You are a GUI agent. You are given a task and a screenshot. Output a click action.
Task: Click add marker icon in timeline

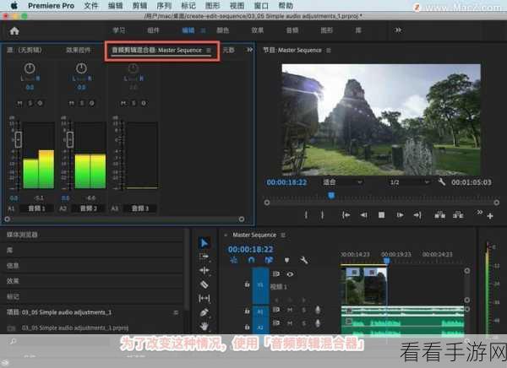tap(286, 260)
